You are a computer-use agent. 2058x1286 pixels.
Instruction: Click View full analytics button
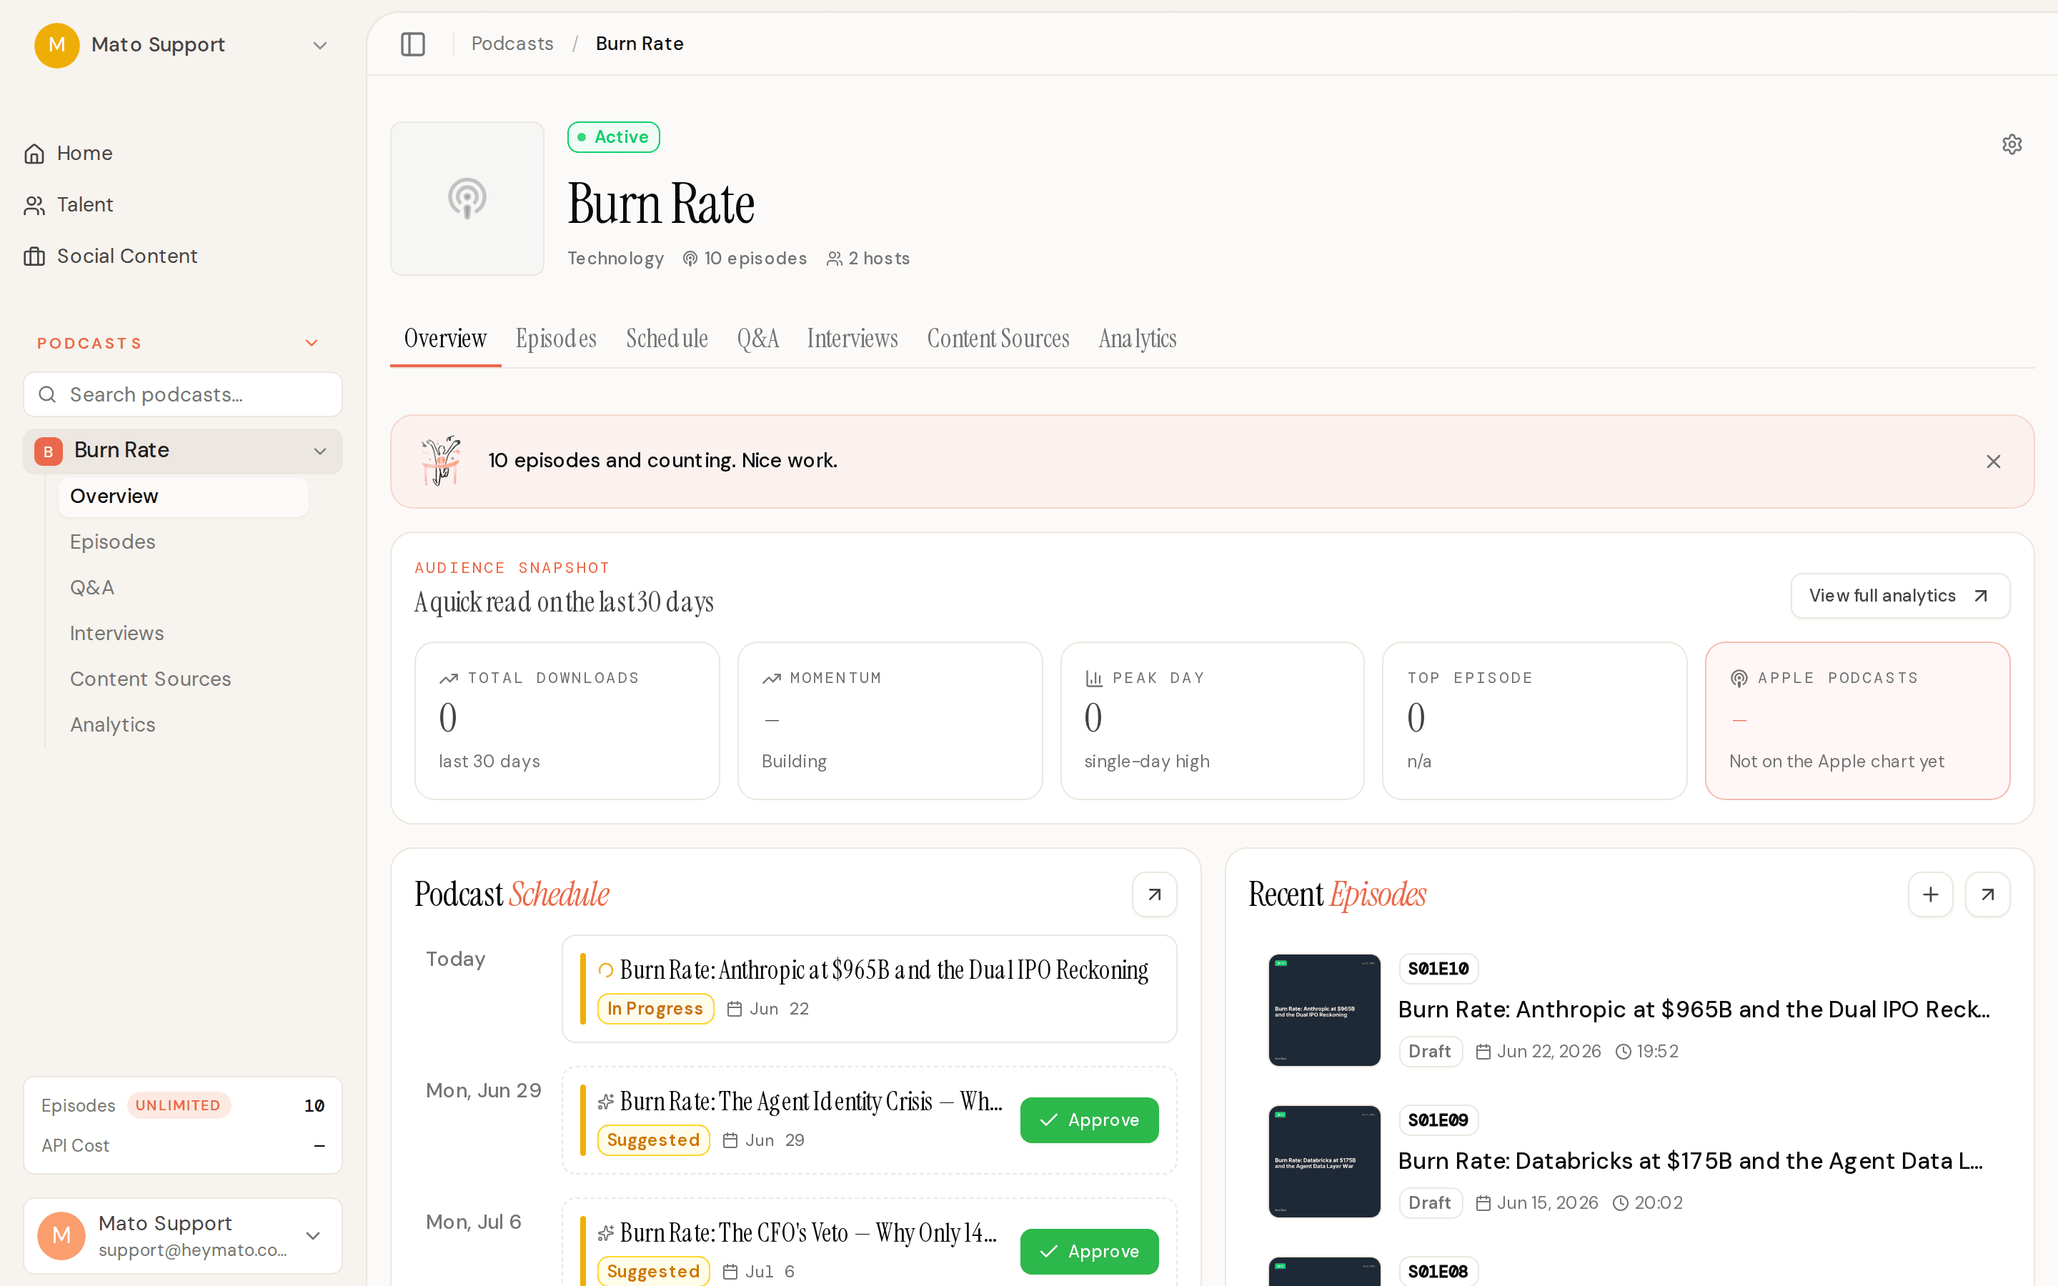pyautogui.click(x=1900, y=597)
